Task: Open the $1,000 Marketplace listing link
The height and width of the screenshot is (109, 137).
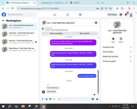Action: [57, 30]
